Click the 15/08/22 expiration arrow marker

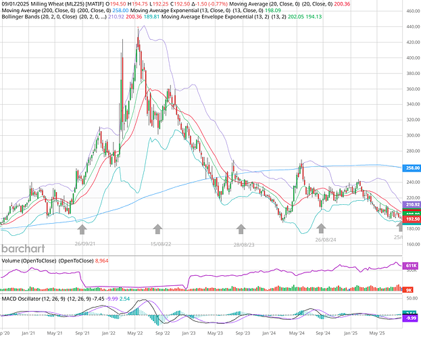pos(158,228)
